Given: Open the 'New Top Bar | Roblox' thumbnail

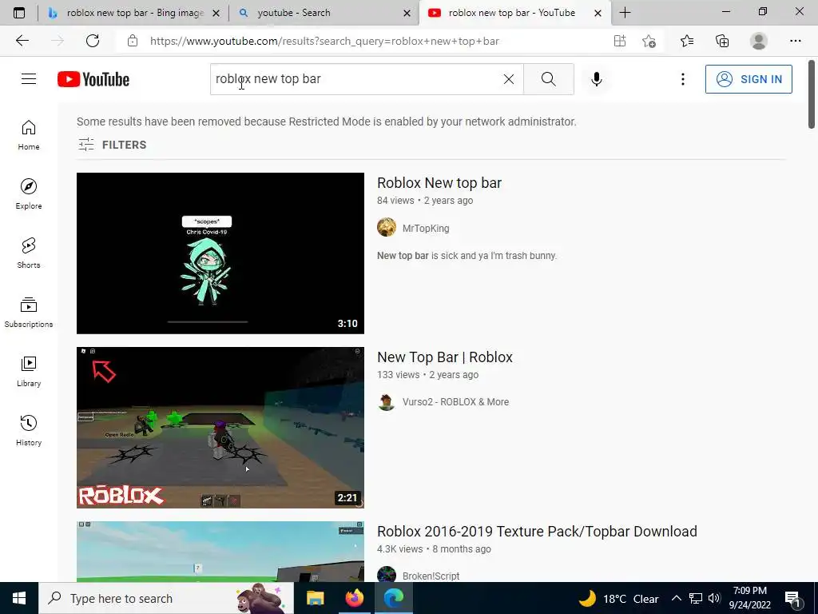Looking at the screenshot, I should tap(220, 428).
